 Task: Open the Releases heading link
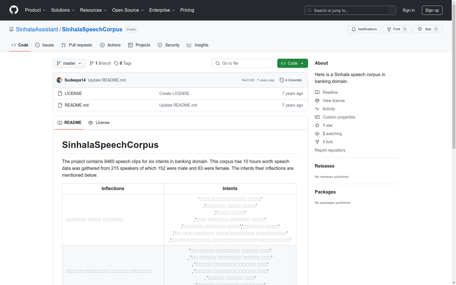point(325,166)
